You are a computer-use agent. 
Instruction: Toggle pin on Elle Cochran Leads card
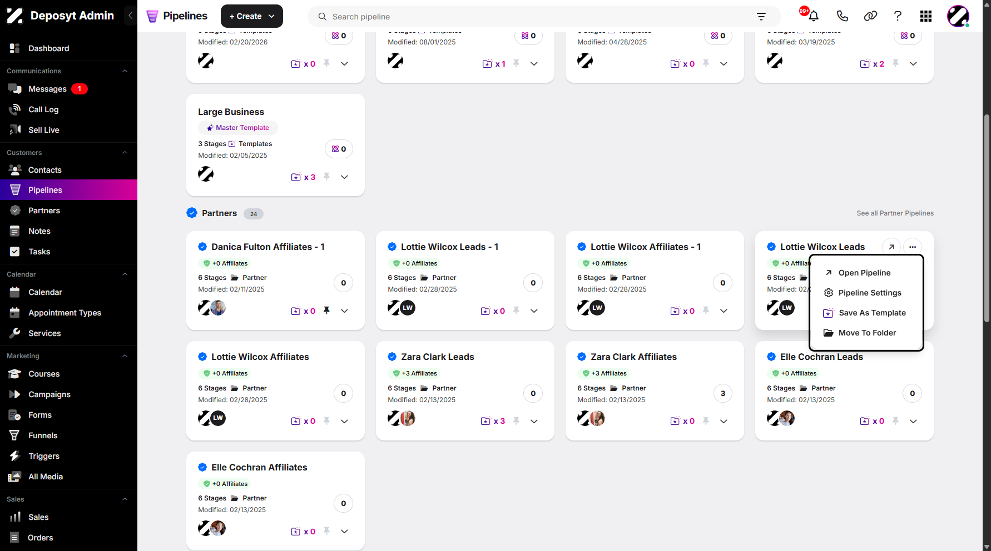[895, 420]
